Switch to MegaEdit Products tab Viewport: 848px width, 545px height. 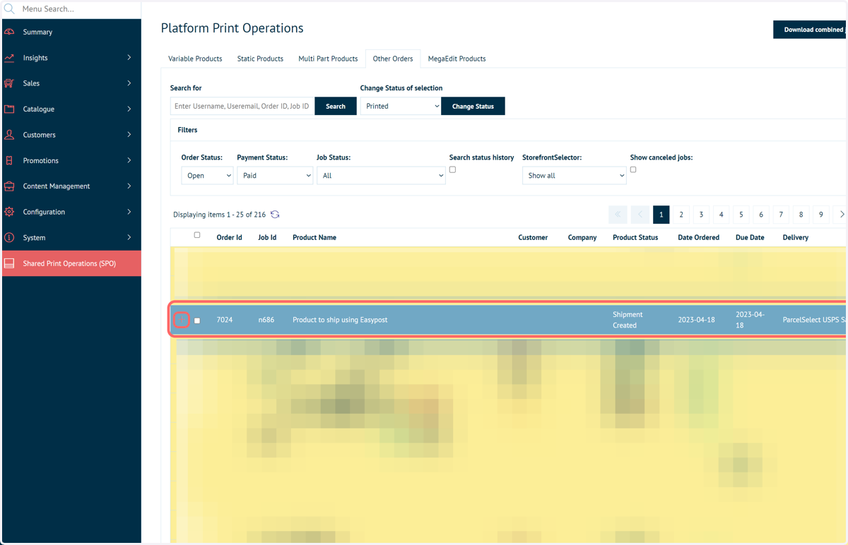pos(457,59)
